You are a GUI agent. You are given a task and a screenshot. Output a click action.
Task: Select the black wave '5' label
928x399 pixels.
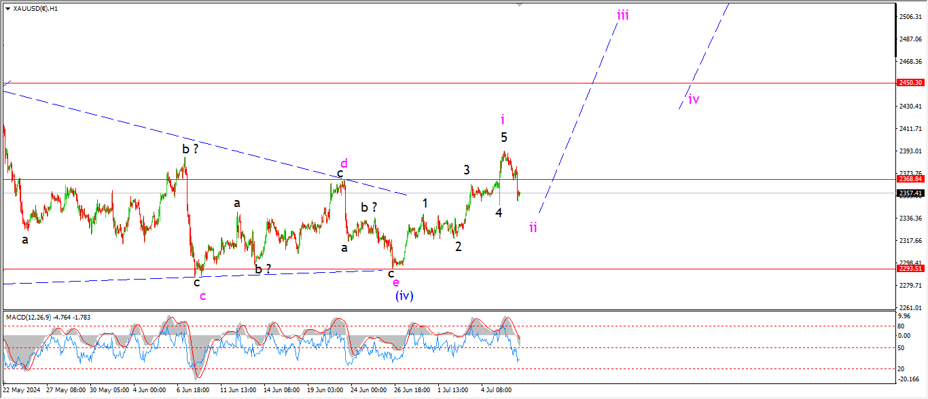504,137
